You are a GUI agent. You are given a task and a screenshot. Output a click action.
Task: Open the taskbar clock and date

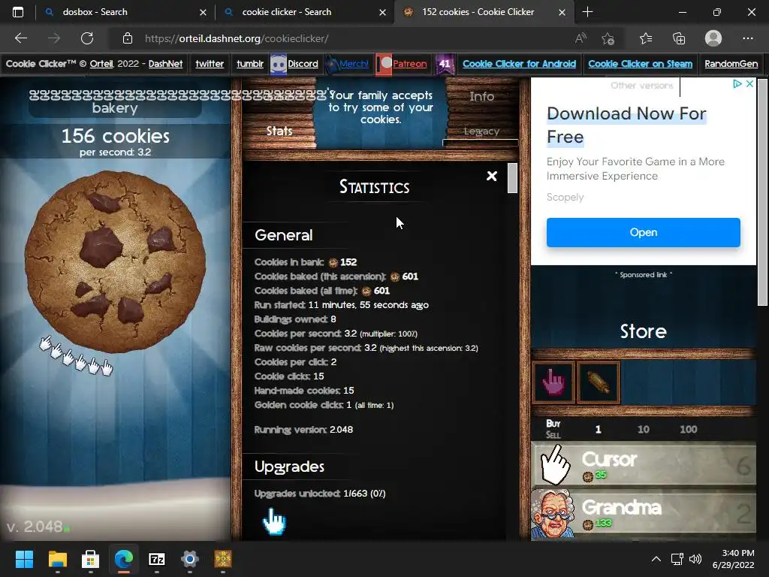733,559
